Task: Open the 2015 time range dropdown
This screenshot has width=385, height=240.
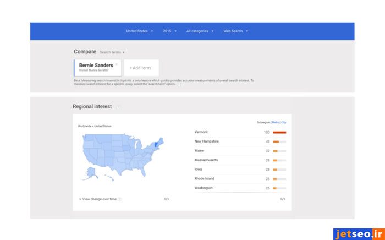Action: click(x=169, y=31)
